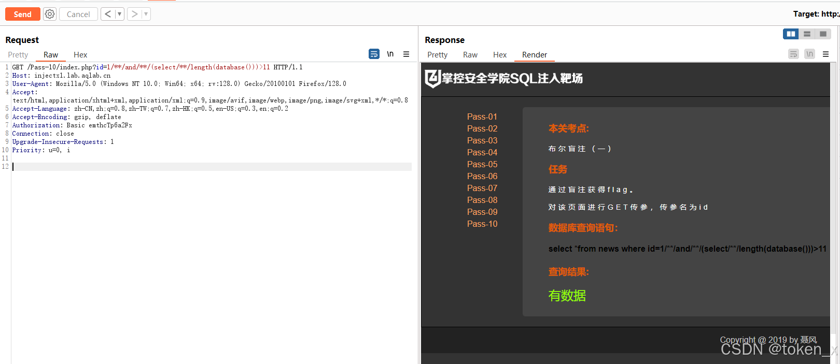The image size is (840, 364).
Task: Switch Response panel to Pretty tab
Action: click(437, 55)
